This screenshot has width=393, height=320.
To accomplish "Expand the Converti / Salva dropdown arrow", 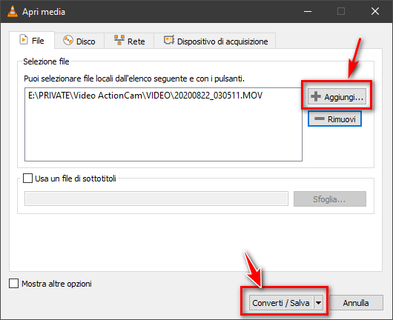I will 318,303.
